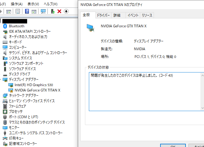Click the ディスプレイ アダプター category node
This screenshot has height=147, width=204.
pos(23,79)
